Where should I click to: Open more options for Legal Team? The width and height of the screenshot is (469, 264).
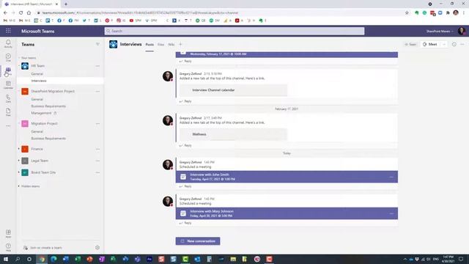click(x=97, y=161)
